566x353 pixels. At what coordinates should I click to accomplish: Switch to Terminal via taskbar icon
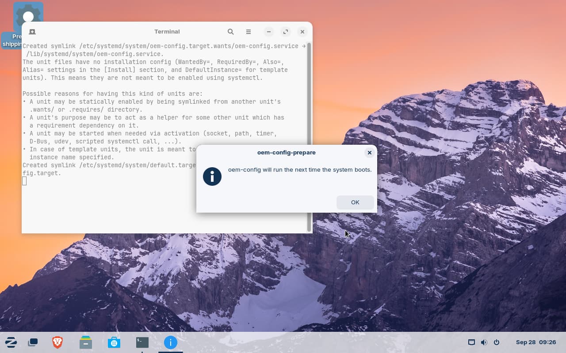pos(142,342)
